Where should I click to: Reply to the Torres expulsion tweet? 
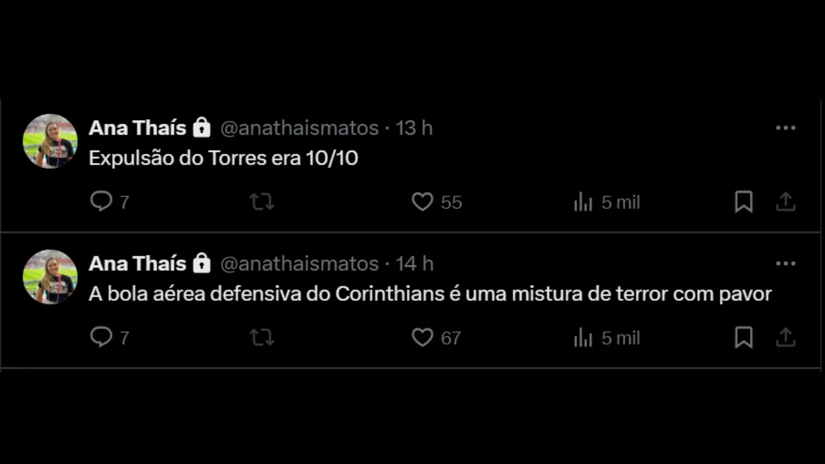click(x=101, y=201)
